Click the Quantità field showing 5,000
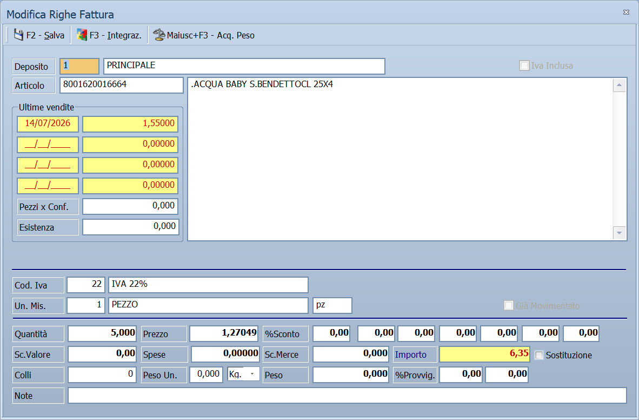This screenshot has width=639, height=420. 102,333
